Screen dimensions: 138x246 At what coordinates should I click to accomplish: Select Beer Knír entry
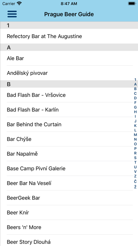coord(69,212)
